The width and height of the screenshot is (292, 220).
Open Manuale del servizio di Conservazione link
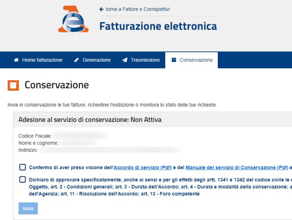point(237,167)
